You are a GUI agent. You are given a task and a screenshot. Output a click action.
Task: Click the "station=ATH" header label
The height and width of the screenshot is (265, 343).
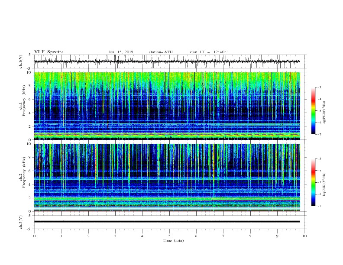tap(161, 52)
